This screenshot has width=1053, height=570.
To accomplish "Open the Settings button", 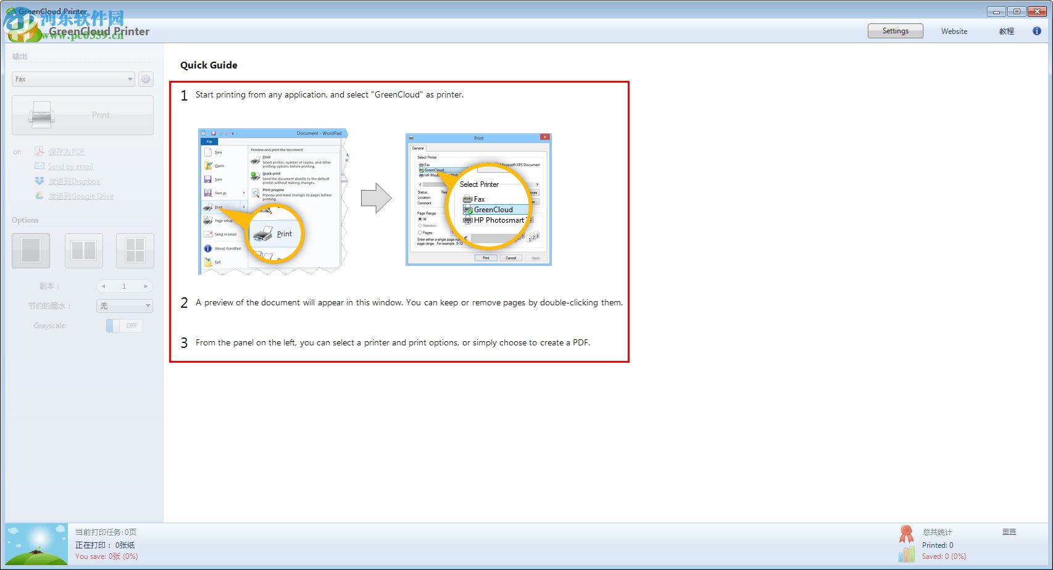I will pos(895,31).
